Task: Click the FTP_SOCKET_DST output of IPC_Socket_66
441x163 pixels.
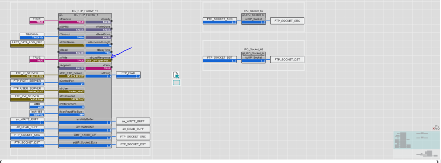Action: pos(287,59)
